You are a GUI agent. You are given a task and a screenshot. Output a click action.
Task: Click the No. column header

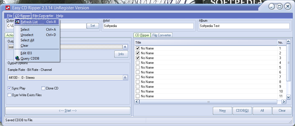click(x=282, y=42)
